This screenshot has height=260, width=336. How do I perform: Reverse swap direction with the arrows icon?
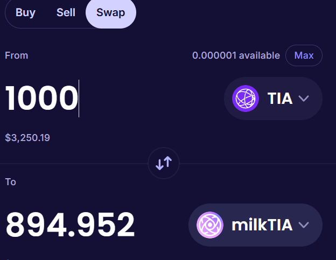pyautogui.click(x=164, y=163)
